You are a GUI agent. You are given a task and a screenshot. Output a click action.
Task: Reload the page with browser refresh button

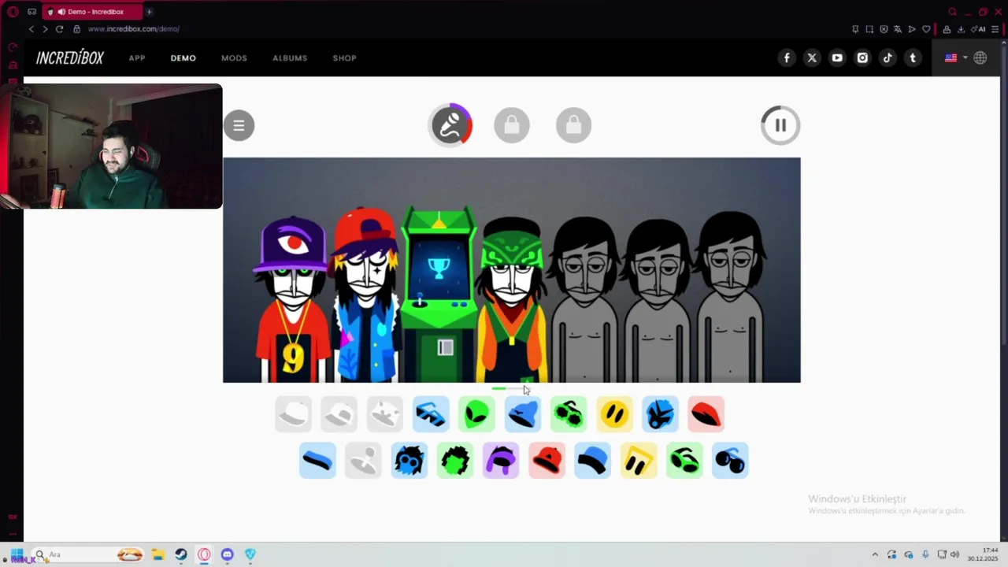click(x=59, y=29)
